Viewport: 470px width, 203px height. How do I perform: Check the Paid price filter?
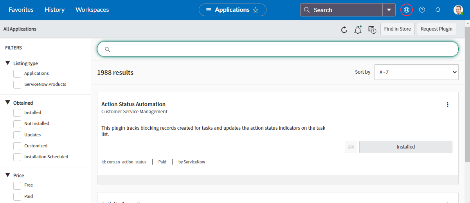(x=17, y=197)
